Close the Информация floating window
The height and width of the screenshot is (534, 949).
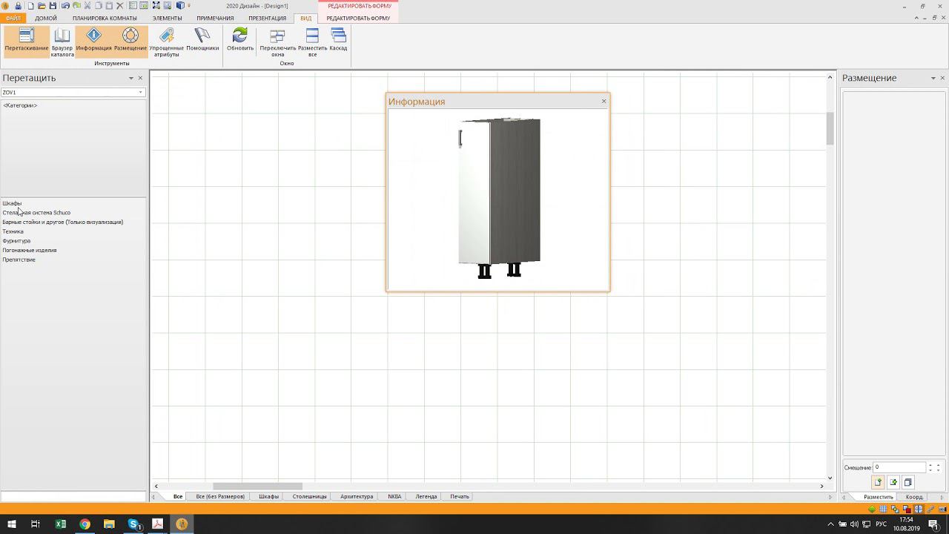pos(604,101)
